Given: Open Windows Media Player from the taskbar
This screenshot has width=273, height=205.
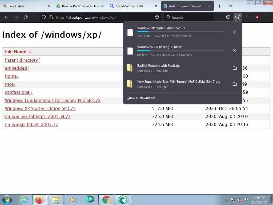Looking at the screenshot, I should [x=73, y=200].
